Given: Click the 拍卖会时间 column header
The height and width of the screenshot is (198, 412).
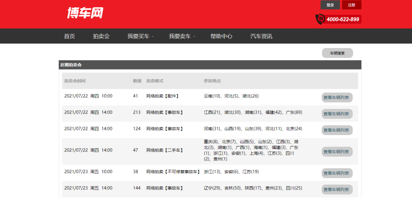Looking at the screenshot, I should click(75, 81).
